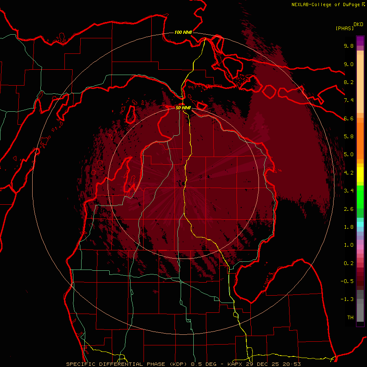Image resolution: width=367 pixels, height=367 pixels.
Task: Click the 100 NMI range ring label
Action: 183,32
